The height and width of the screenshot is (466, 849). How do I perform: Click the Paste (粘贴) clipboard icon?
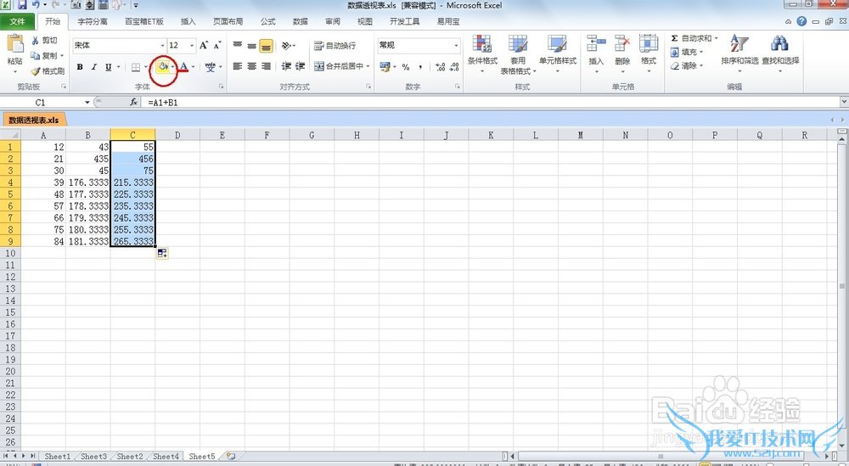pos(14,45)
